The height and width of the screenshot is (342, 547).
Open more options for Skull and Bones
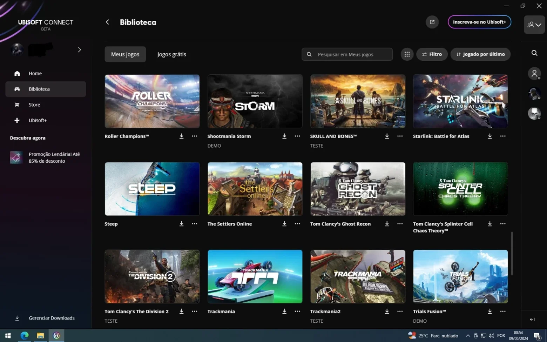click(400, 136)
